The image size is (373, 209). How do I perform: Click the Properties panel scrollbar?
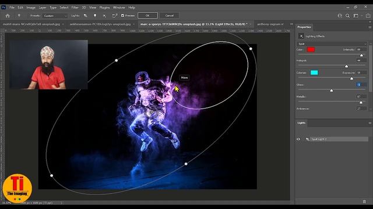pyautogui.click(x=371, y=69)
